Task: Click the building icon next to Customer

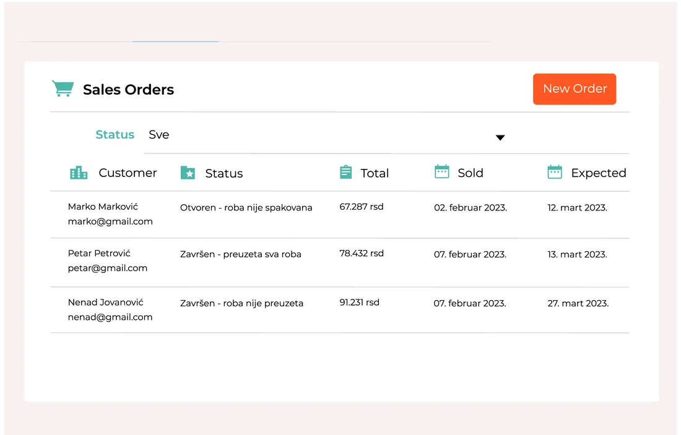Action: click(x=79, y=173)
